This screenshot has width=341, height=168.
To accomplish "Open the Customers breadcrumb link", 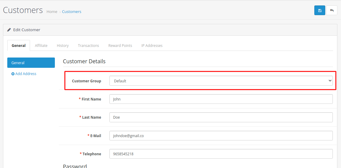I will [x=72, y=12].
